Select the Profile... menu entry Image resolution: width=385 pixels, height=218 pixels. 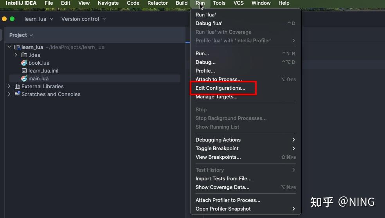(246, 71)
